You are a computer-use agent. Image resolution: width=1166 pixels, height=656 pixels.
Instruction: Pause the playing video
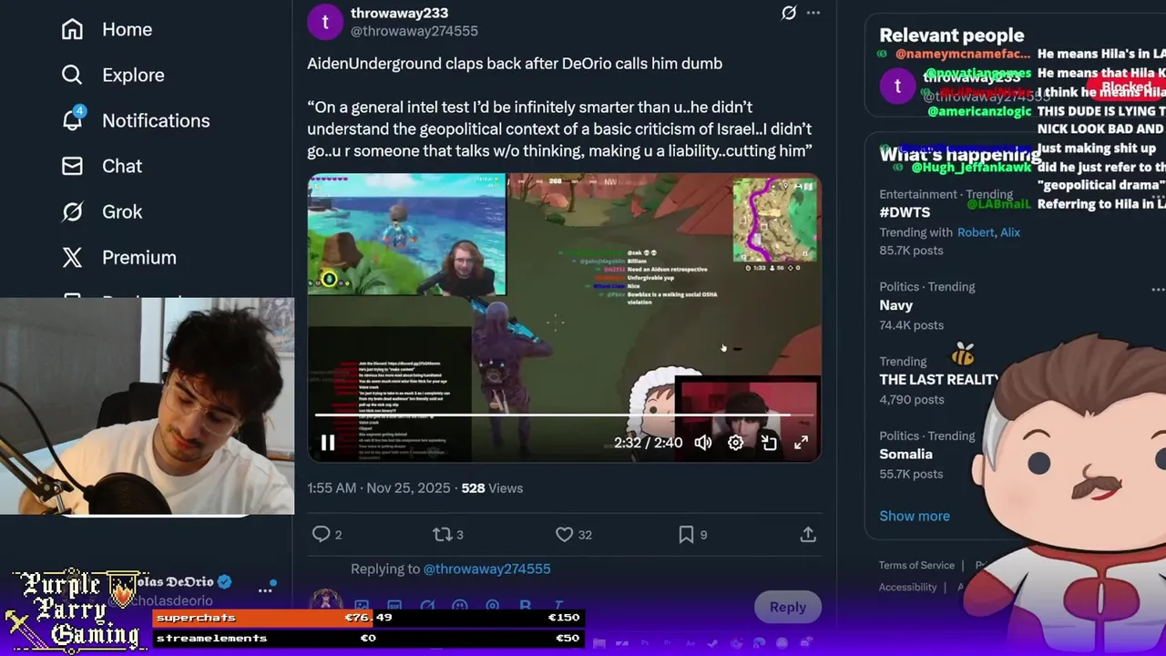pyautogui.click(x=328, y=443)
